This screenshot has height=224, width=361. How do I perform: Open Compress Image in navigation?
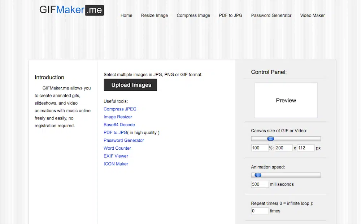pos(193,16)
